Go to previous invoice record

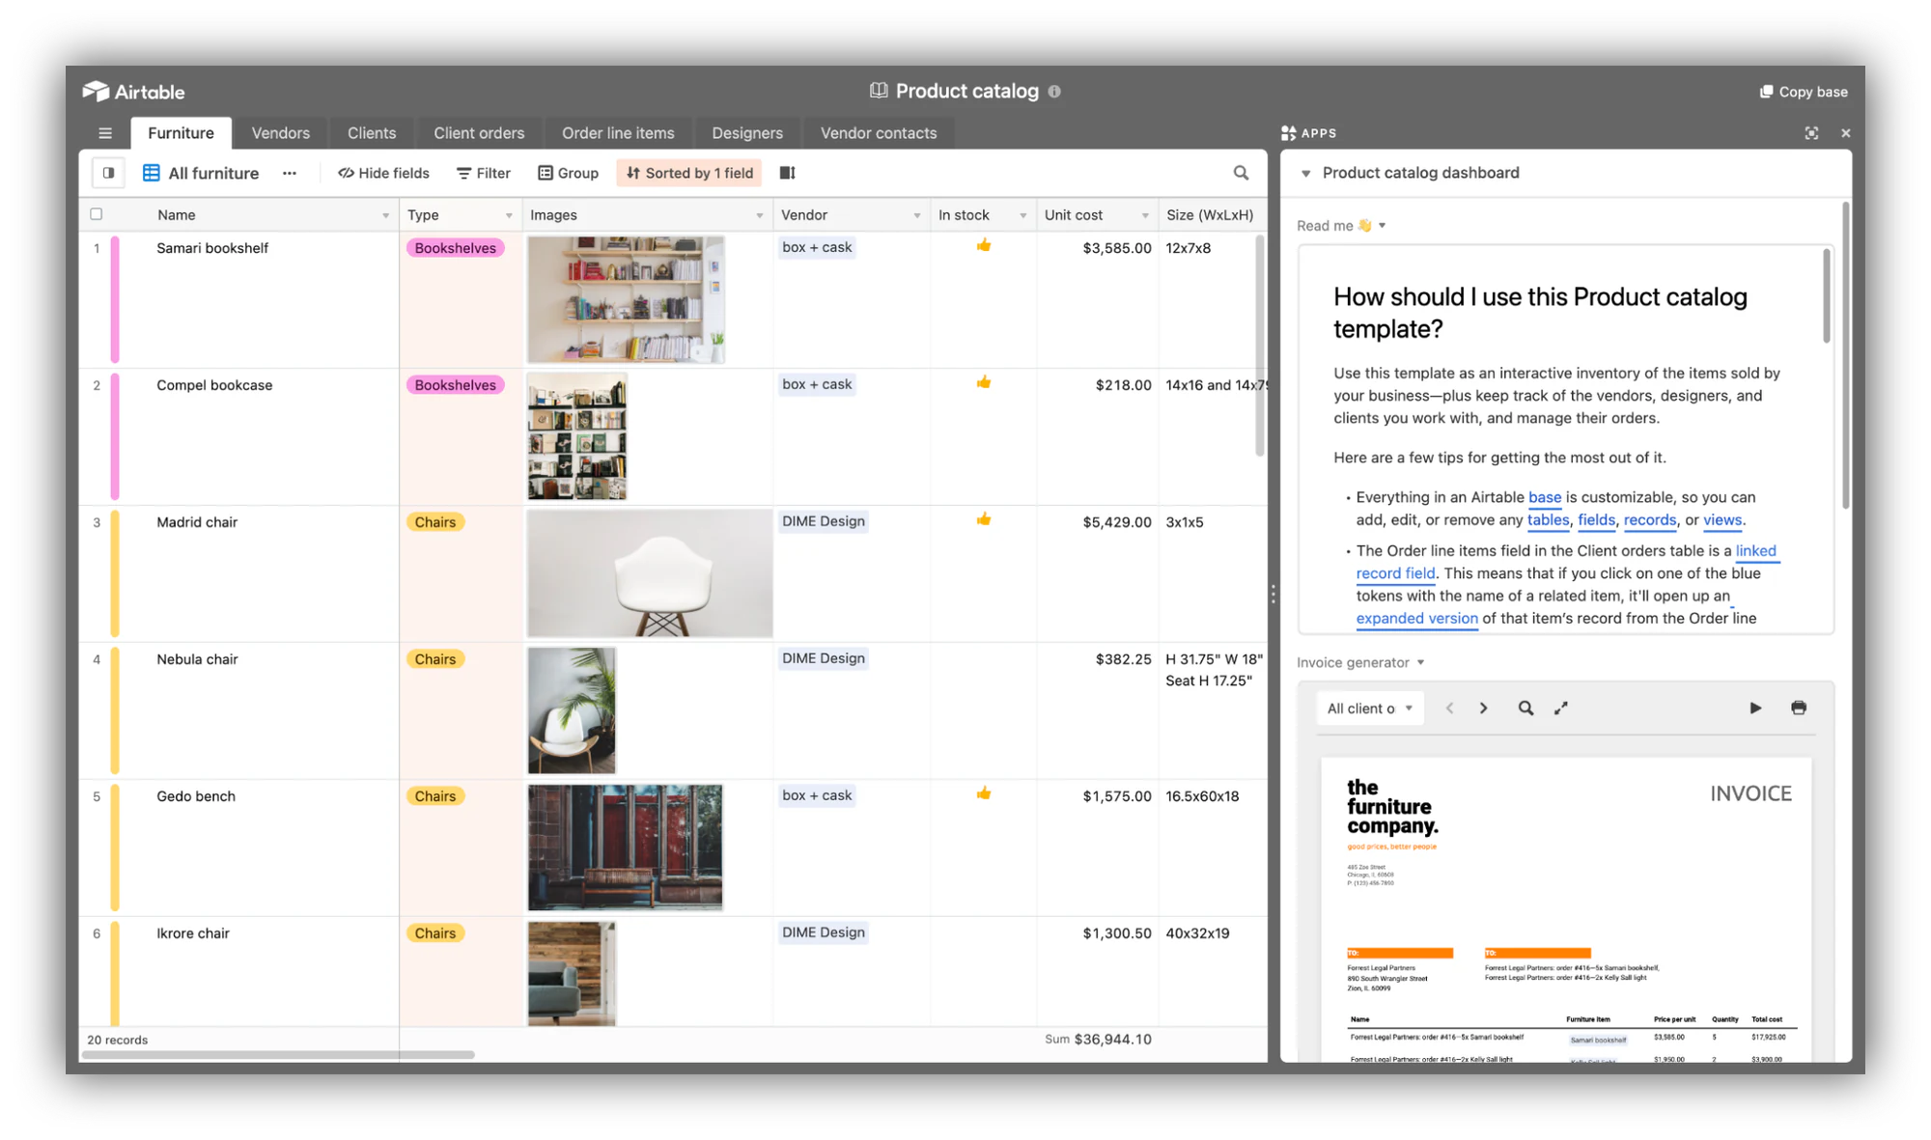(x=1449, y=708)
